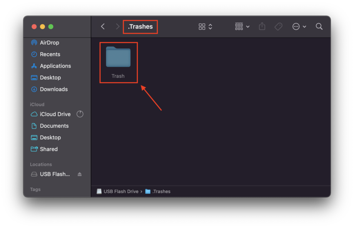Go back with the left chevron
Screen dimensions: 354x228
click(103, 27)
